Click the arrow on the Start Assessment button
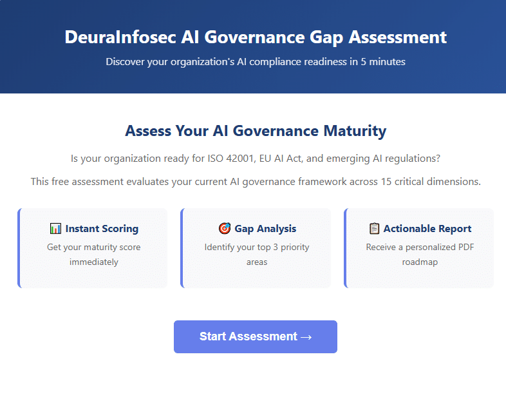The height and width of the screenshot is (399, 506). 306,336
